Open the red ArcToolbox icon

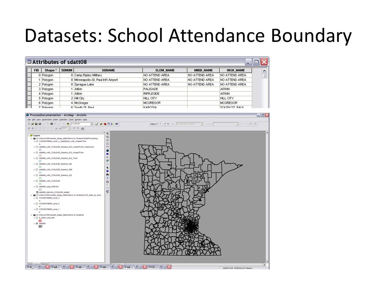pyautogui.click(x=105, y=124)
